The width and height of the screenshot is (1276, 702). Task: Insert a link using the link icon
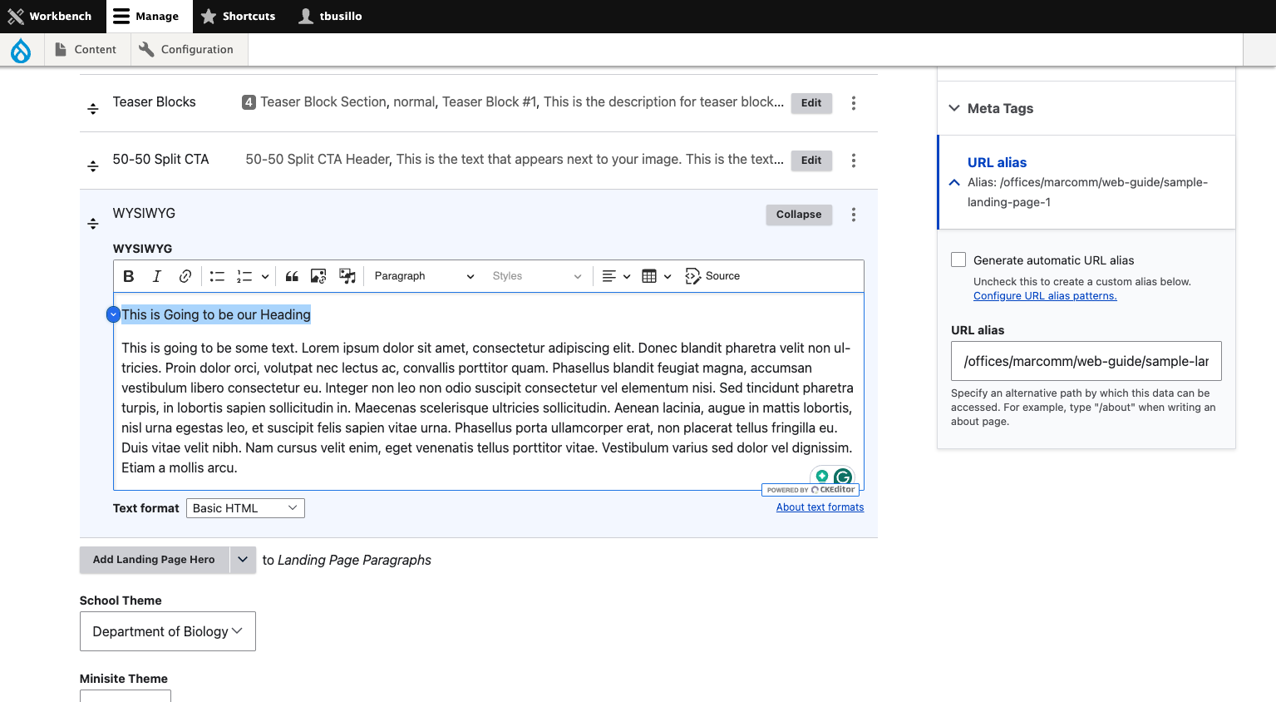pos(185,276)
